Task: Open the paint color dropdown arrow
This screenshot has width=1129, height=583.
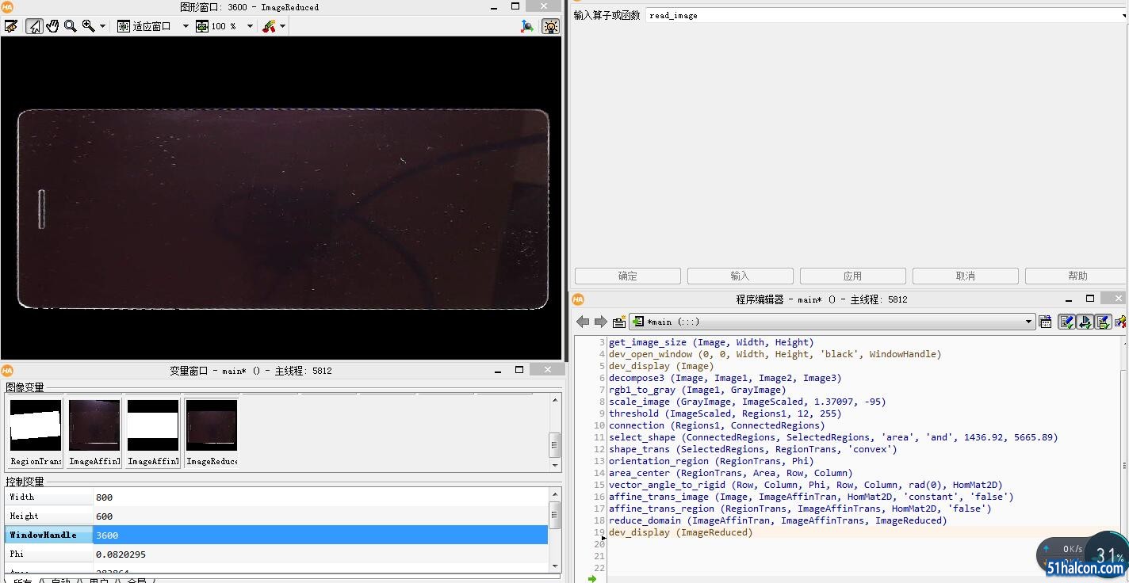Action: coord(282,26)
